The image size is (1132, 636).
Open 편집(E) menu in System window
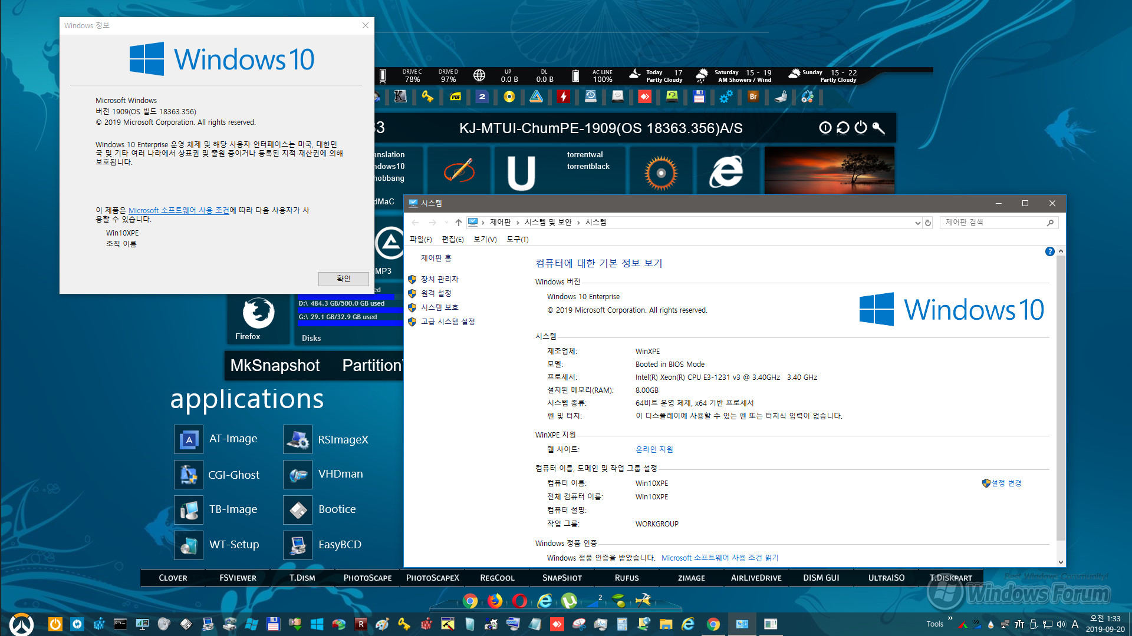(x=453, y=239)
